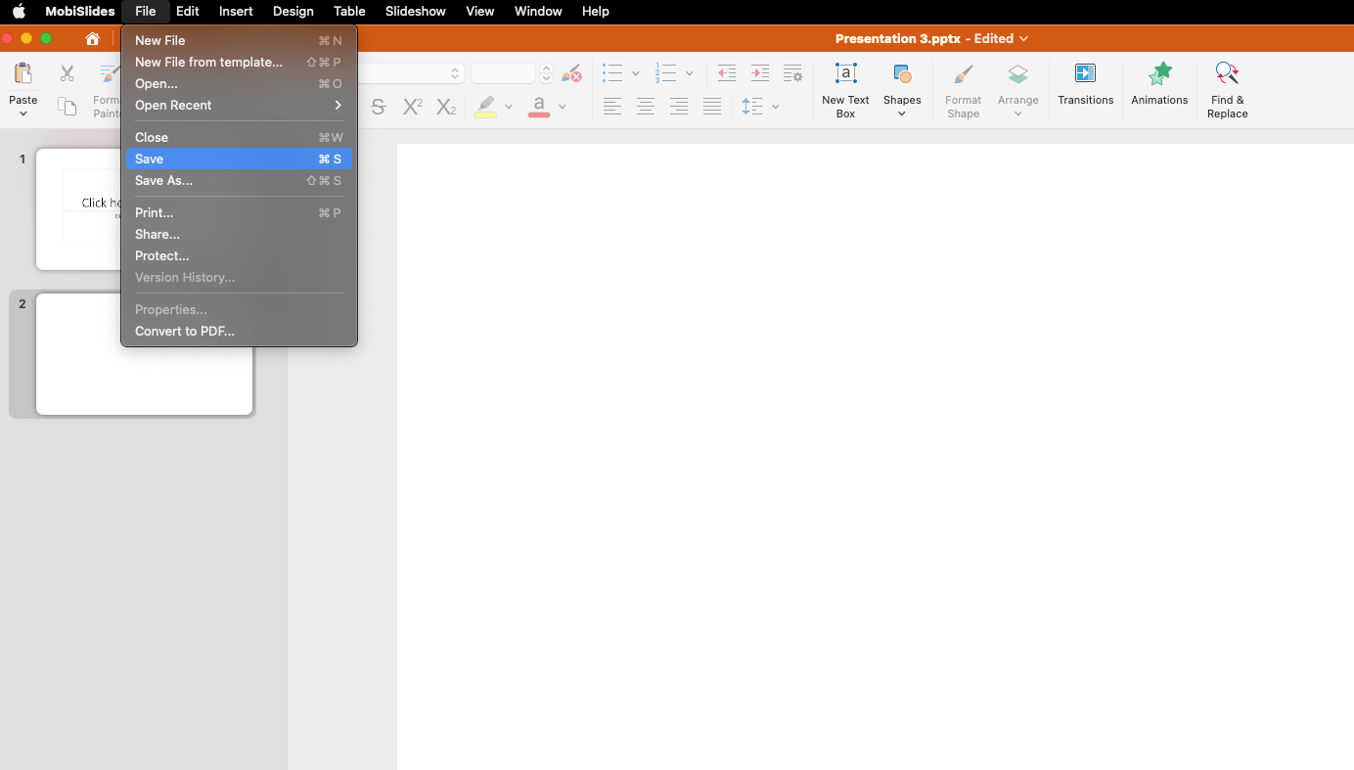Click the text highlight color marker
Image resolution: width=1354 pixels, height=770 pixels.
point(485,107)
